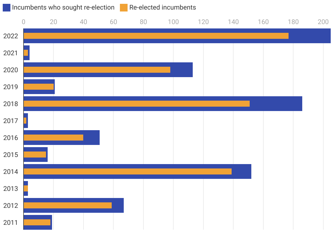Viewport: 334px width, 233px height.
Task: Click the orange 2018 re-elected bar
Action: point(137,104)
